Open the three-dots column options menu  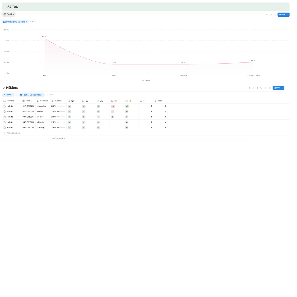point(169,101)
